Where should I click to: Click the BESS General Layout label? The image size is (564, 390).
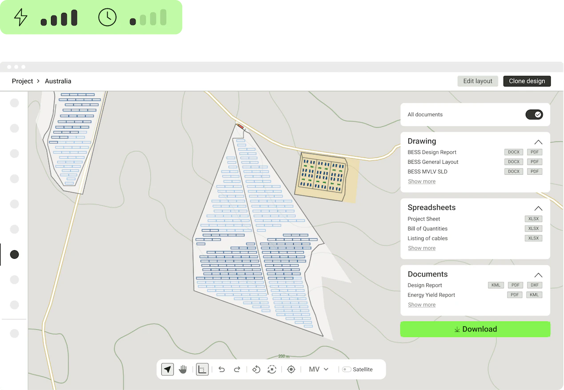point(433,162)
